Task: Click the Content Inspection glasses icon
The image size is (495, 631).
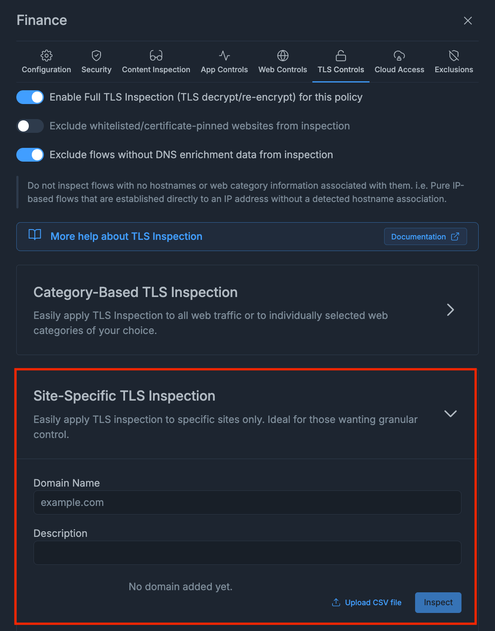Action: click(x=156, y=55)
